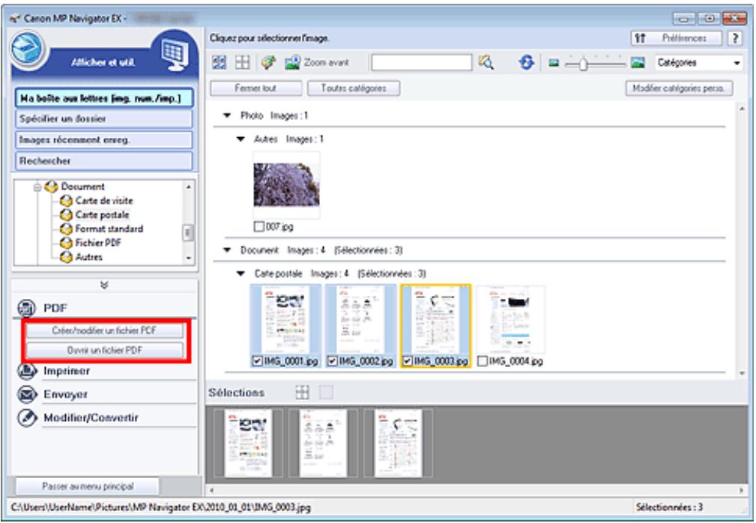Click the fix/enhance images icon

coord(268,62)
